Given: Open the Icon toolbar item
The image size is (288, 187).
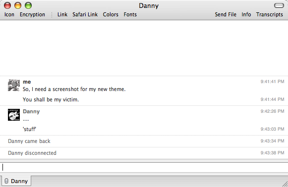Looking at the screenshot, I should 9,14.
